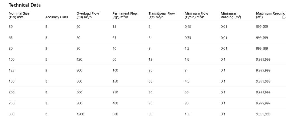
Task: Click the Maximum Reading column header text
Action: [270, 13]
